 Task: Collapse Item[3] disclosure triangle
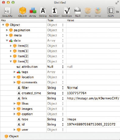point(11,62)
